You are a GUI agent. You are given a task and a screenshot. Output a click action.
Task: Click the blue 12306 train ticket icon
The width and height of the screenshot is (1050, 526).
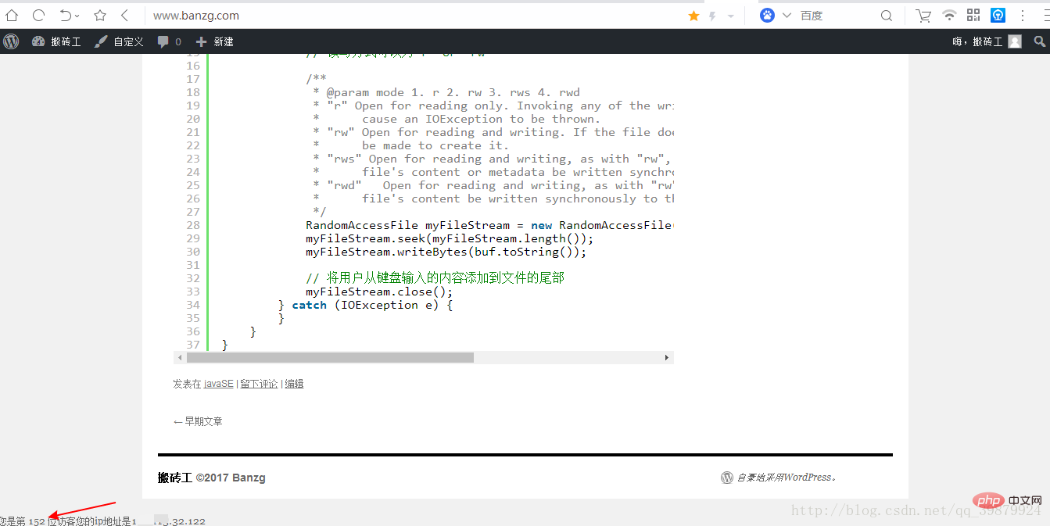pos(998,15)
